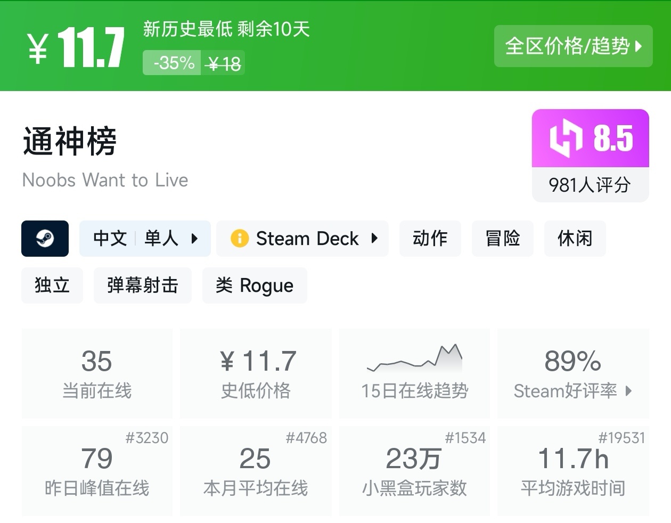Tap the 981人评分 rating count
This screenshot has height=523, width=671.
pyautogui.click(x=590, y=185)
